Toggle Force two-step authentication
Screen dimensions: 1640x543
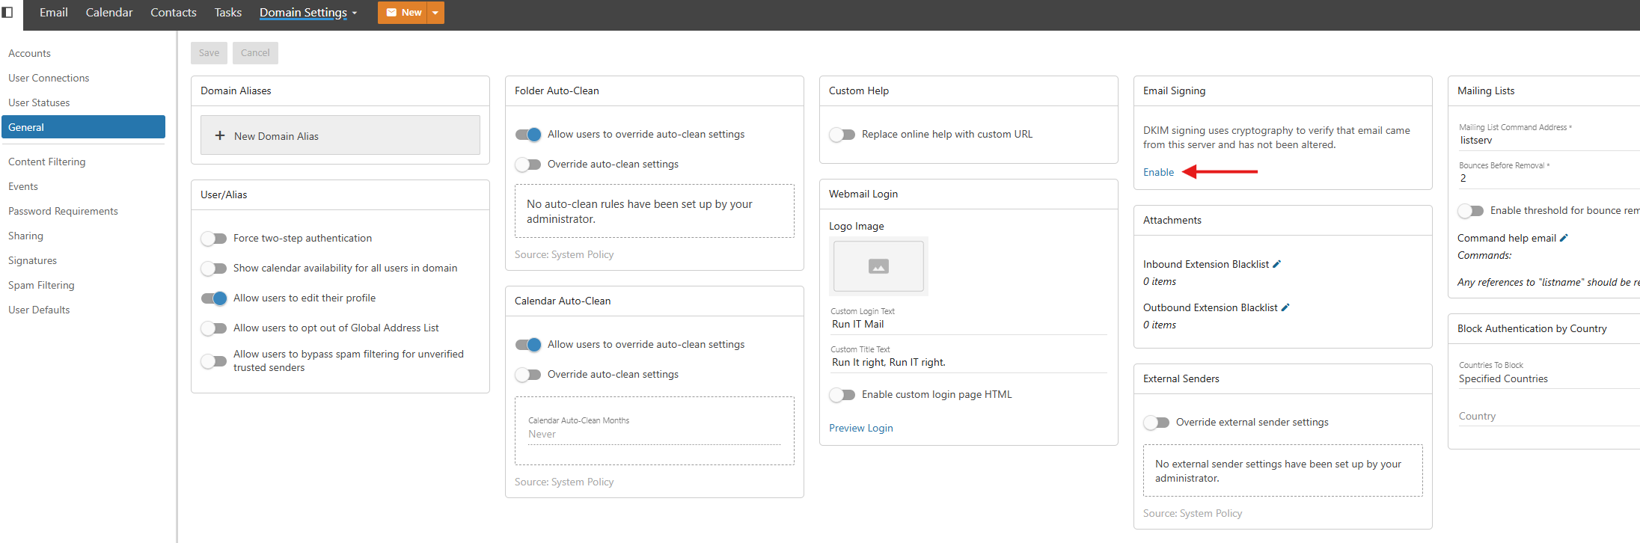[x=214, y=239]
